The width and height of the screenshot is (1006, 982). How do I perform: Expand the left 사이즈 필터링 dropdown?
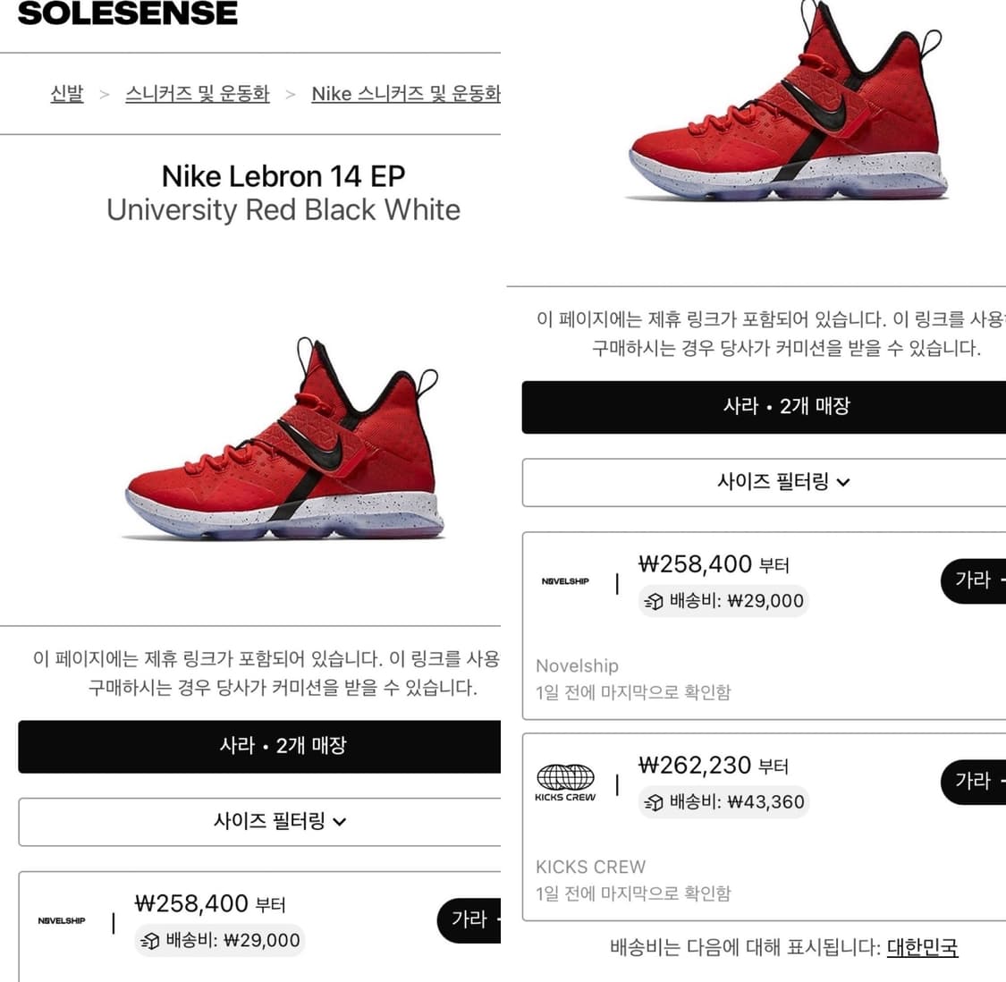point(259,822)
